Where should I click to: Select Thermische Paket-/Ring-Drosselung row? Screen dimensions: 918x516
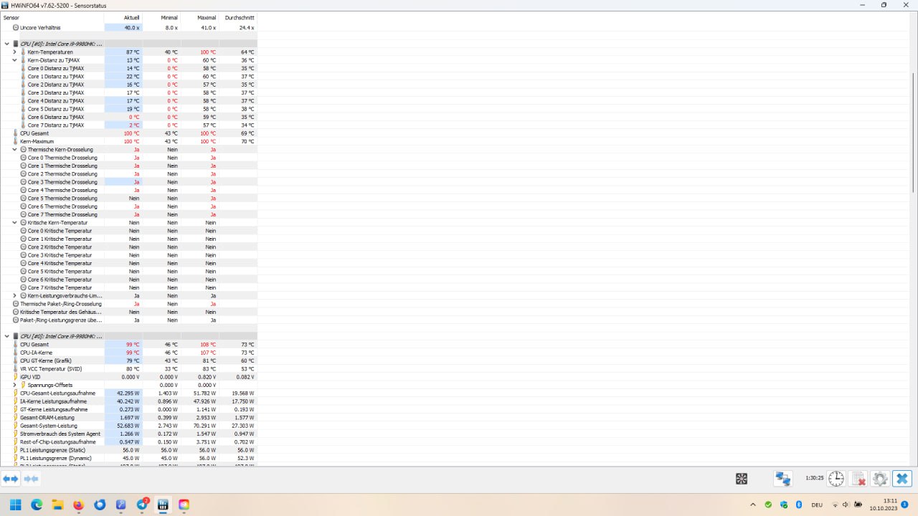coord(128,304)
